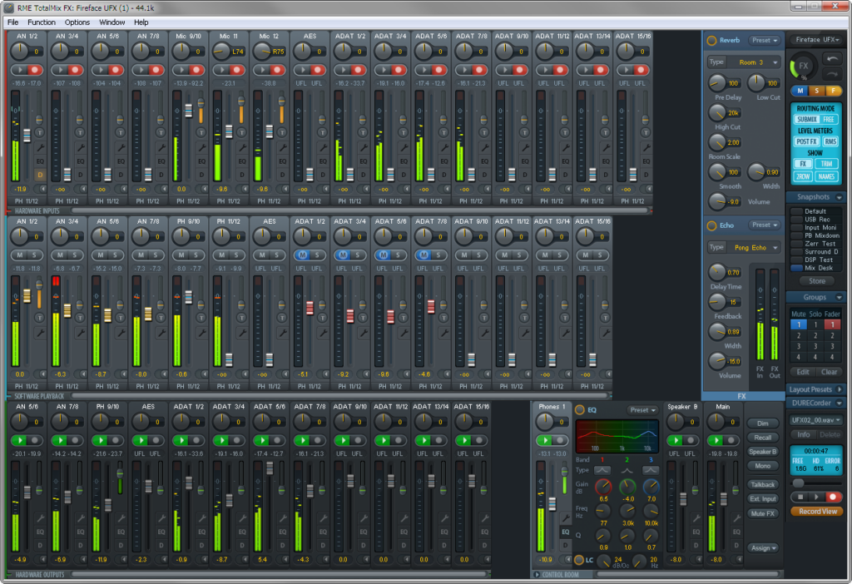Viewport: 852px width, 584px height.
Task: Store the current snapshot
Action: click(x=816, y=281)
